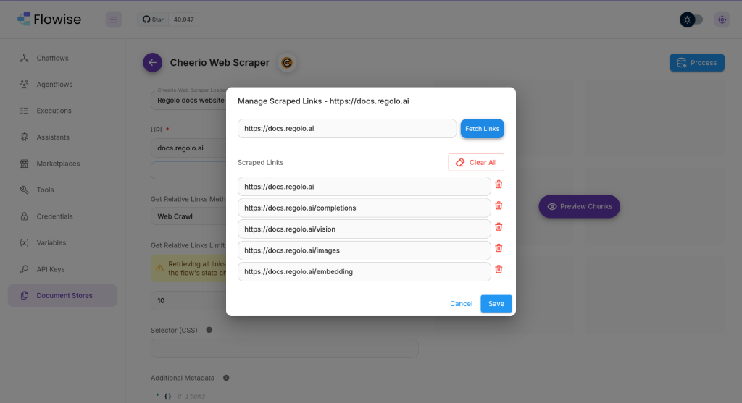Open the Web Crawl method dropdown
This screenshot has width=742, height=403.
pos(189,216)
